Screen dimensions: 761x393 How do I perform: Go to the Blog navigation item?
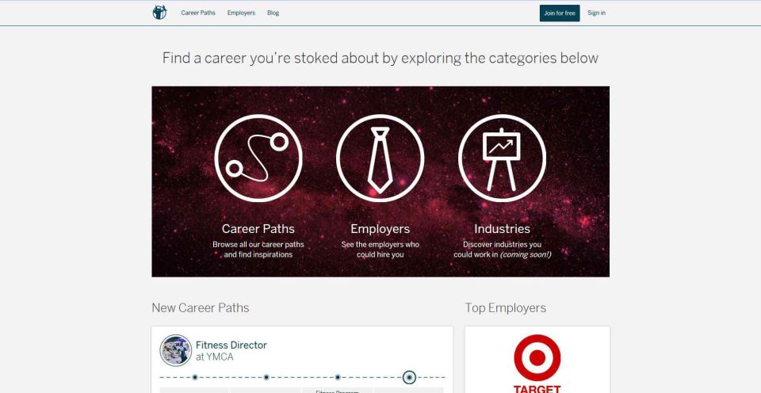[273, 13]
